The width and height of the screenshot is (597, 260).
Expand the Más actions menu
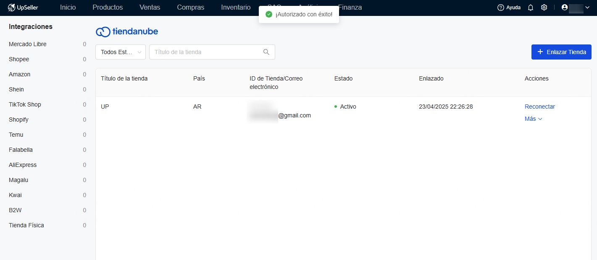pyautogui.click(x=534, y=119)
